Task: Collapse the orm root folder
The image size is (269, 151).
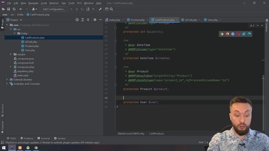Action: [7, 25]
